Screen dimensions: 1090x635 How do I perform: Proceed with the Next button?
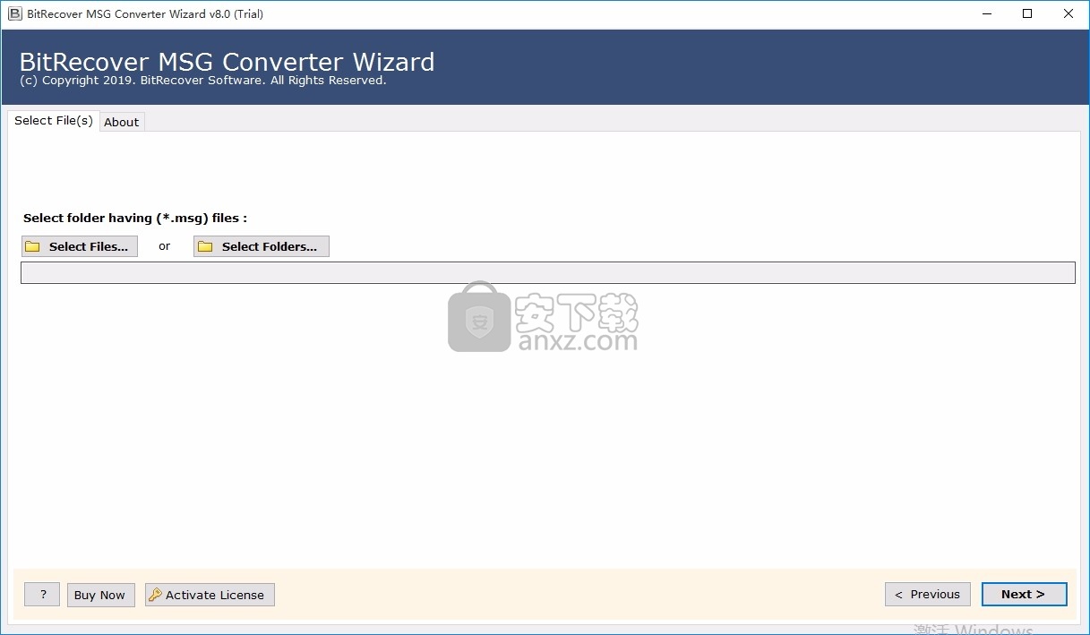pyautogui.click(x=1024, y=594)
